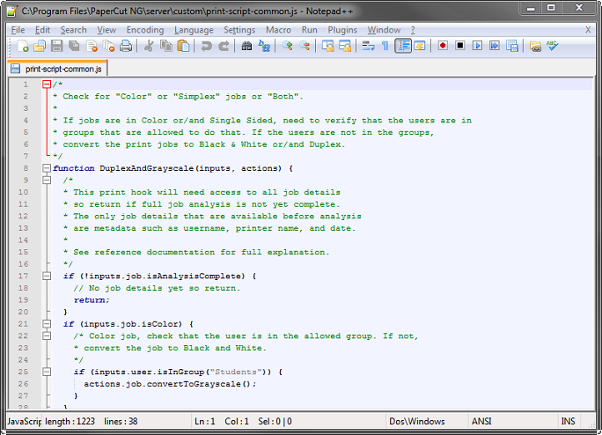
Task: Open the Window menu
Action: (x=384, y=30)
